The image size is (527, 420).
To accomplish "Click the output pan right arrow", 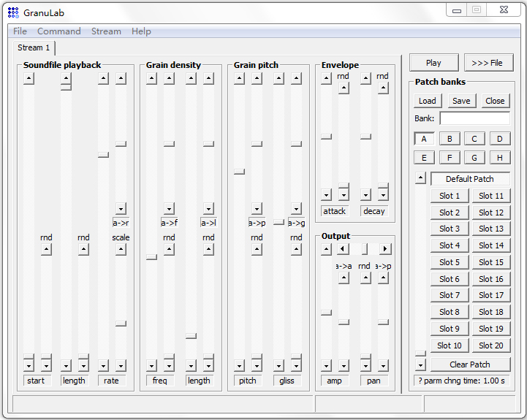I will coord(384,249).
